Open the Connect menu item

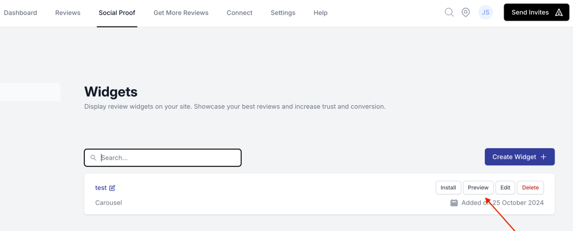[240, 13]
